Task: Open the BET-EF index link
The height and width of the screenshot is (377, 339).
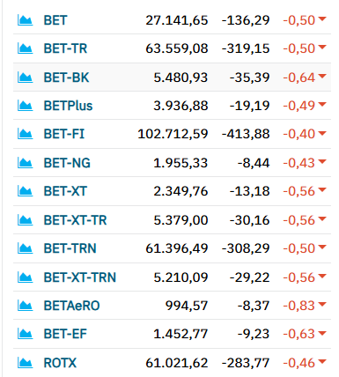Action: click(x=65, y=334)
